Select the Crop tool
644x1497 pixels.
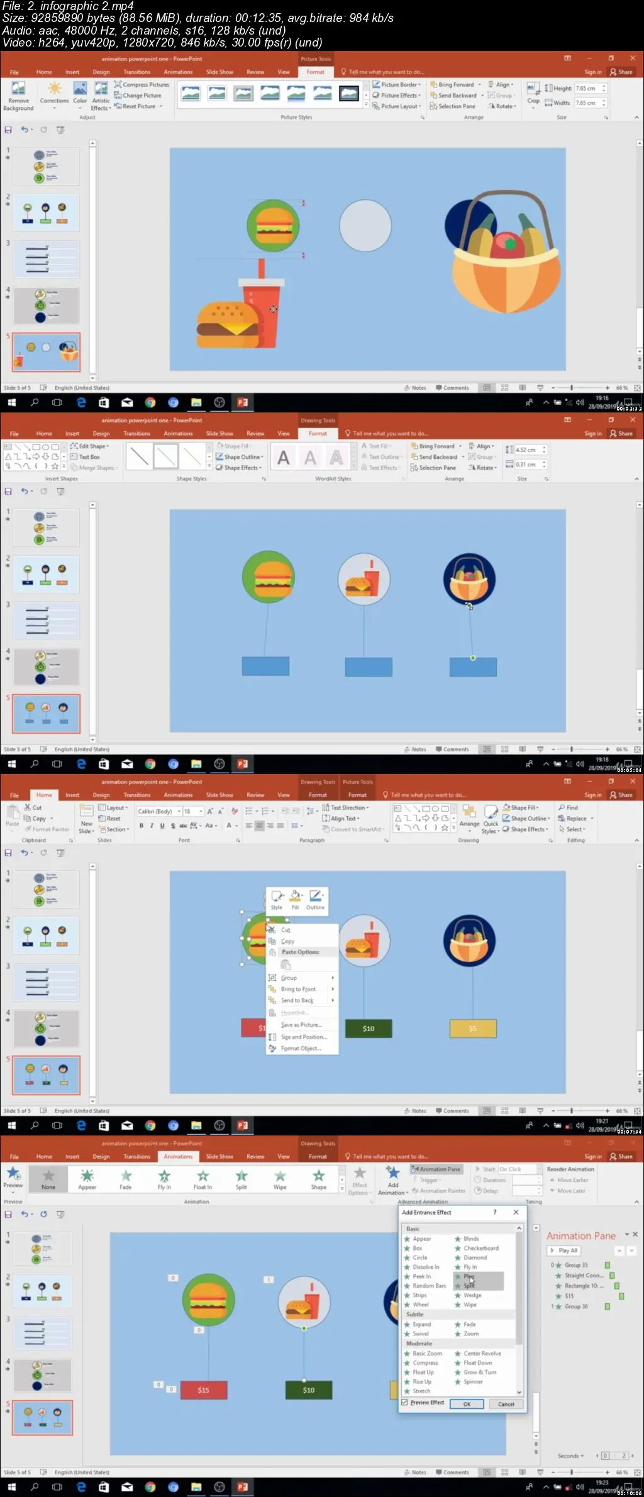(533, 93)
